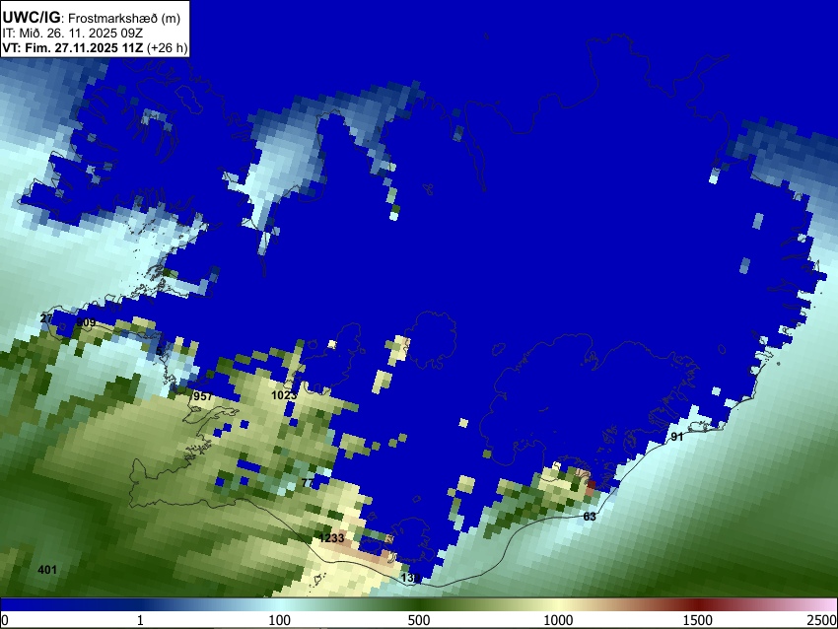This screenshot has height=629, width=838.
Task: Click the legend label 1000
Action: tap(558, 620)
